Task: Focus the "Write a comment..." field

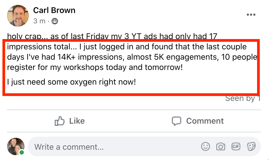Action: tap(108, 147)
